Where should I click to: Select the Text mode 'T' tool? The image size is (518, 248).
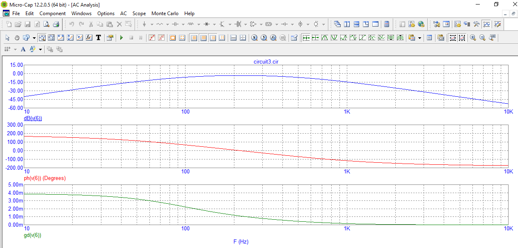pyautogui.click(x=98, y=38)
